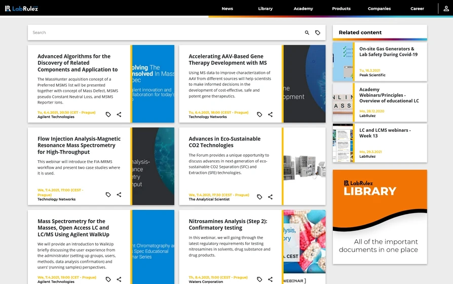Viewport: 453px width, 284px height.
Task: Click the LabRulez Library orange banner
Action: (x=380, y=217)
